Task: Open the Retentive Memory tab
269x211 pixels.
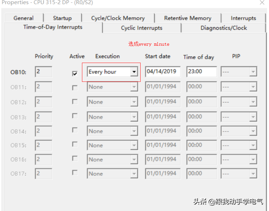Action: 188,18
